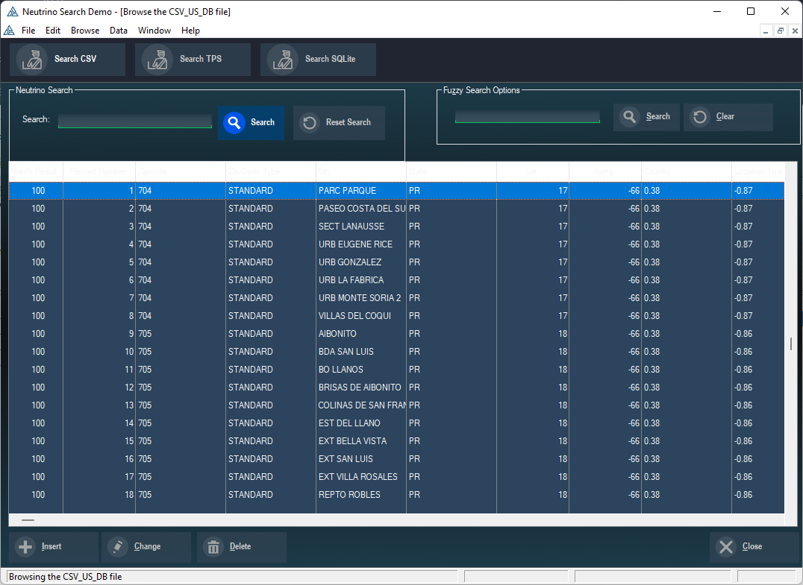The image size is (803, 585).
Task: Click the blue magnifier Search icon
Action: 234,123
